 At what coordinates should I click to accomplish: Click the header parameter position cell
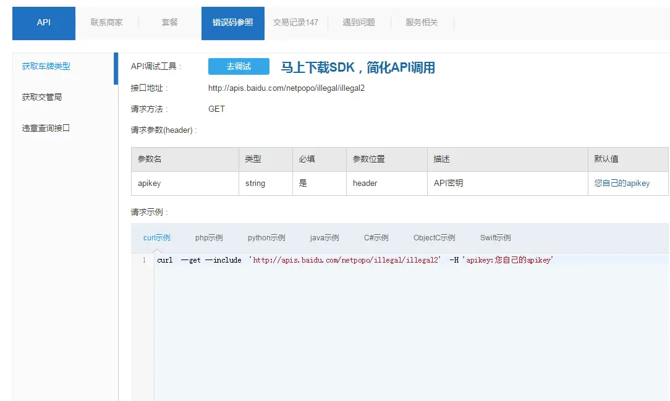click(387, 184)
